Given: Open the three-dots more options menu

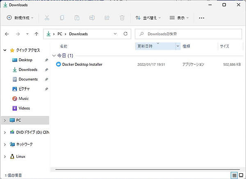Looking at the screenshot, I should click(x=201, y=18).
